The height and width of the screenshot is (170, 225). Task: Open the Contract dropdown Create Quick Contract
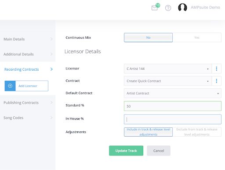168,81
